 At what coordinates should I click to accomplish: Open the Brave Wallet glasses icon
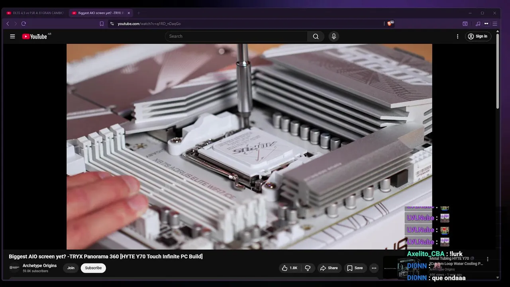pyautogui.click(x=486, y=24)
